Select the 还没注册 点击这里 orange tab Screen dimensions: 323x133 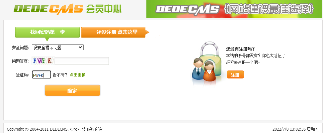[113, 32]
